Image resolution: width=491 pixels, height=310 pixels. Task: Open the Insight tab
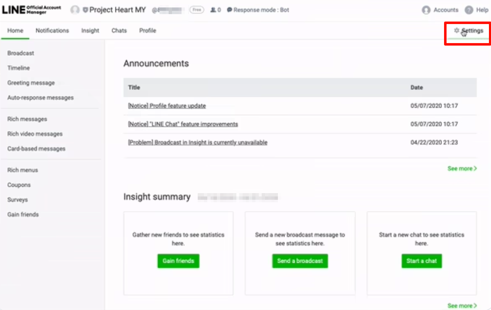click(90, 31)
